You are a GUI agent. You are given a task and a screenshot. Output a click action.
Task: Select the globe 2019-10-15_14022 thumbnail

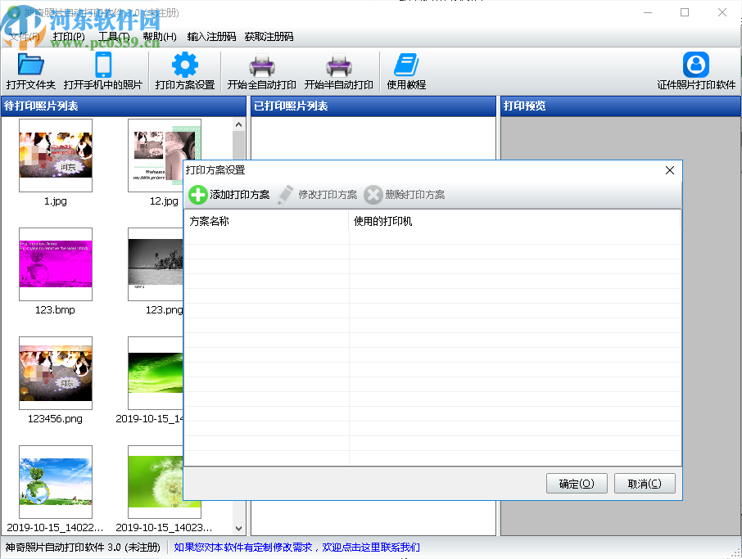(56, 481)
